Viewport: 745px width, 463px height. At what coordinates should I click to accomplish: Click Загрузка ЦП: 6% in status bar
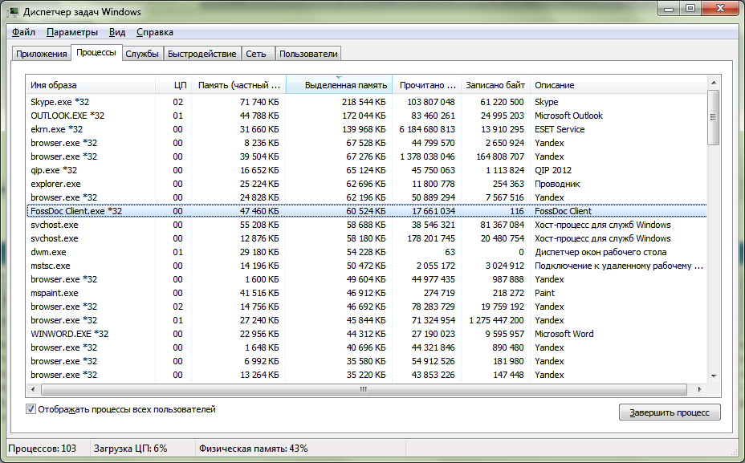point(131,449)
